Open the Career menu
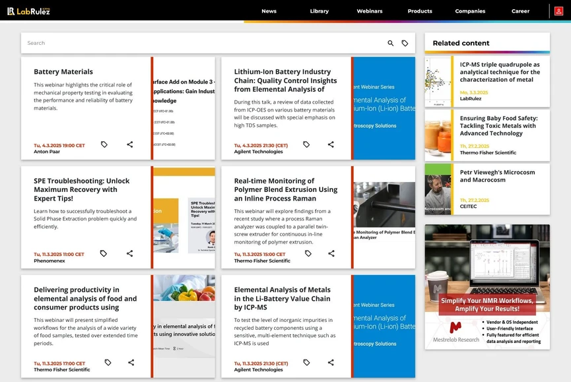The height and width of the screenshot is (382, 571). (x=520, y=11)
